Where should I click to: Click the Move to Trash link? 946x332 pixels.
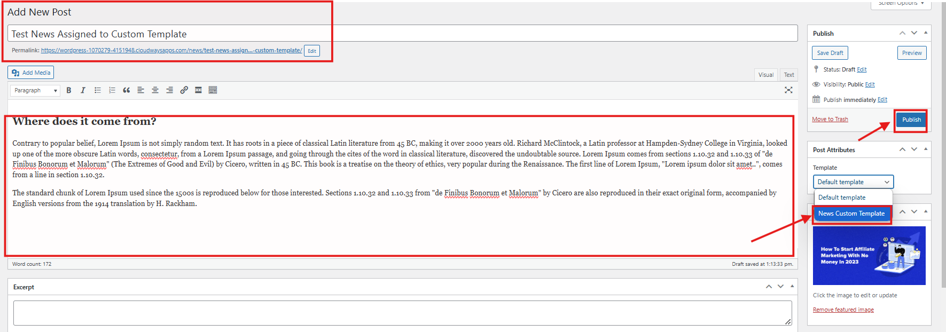830,119
